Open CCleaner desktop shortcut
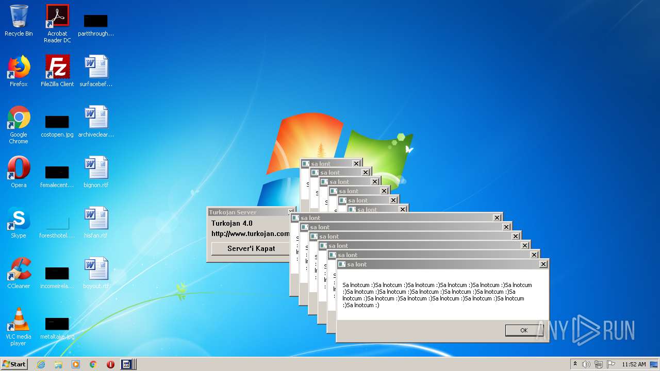Screen dimensions: 660x371 [19, 274]
